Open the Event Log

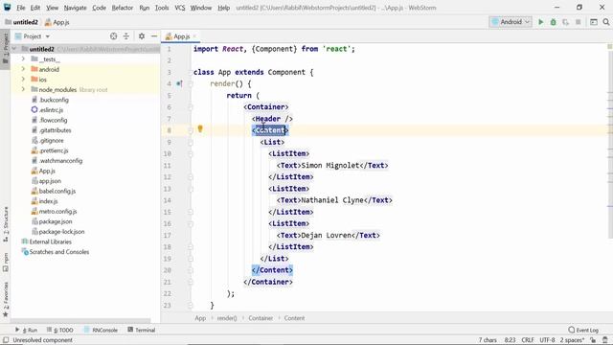click(583, 330)
